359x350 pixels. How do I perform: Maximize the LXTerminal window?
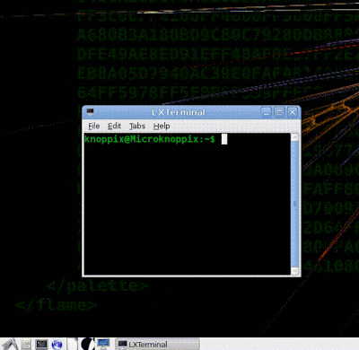279,112
